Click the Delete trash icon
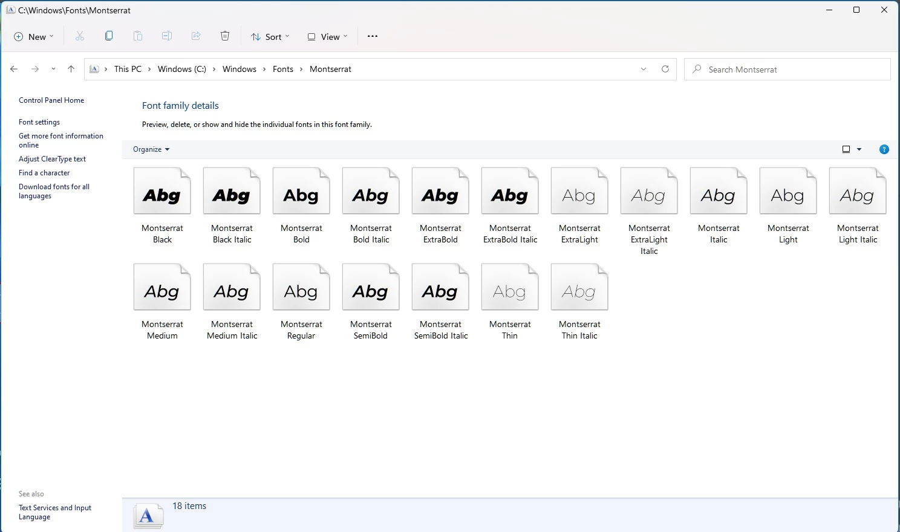Screen dimensions: 900x532 tap(225, 36)
